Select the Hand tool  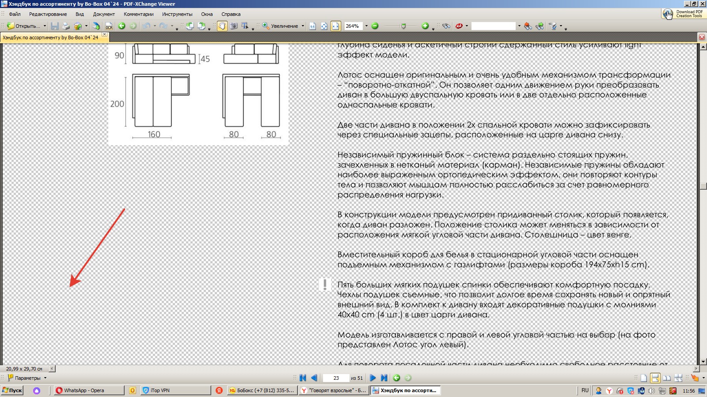222,26
